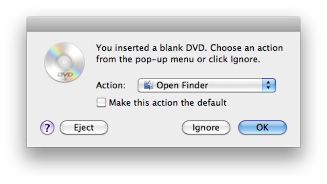Click the Ignore button
The image size is (327, 184).
[x=206, y=127]
